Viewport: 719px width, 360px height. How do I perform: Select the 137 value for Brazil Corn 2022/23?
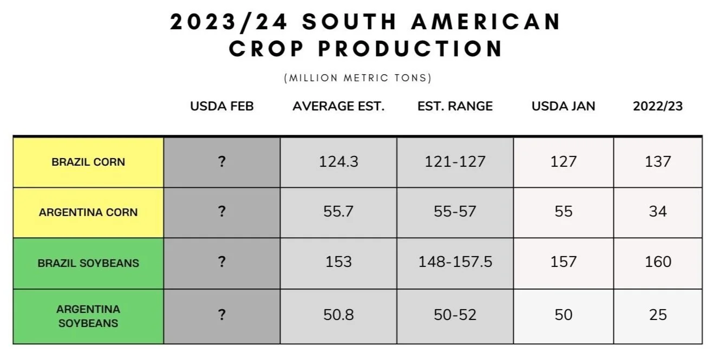click(658, 162)
